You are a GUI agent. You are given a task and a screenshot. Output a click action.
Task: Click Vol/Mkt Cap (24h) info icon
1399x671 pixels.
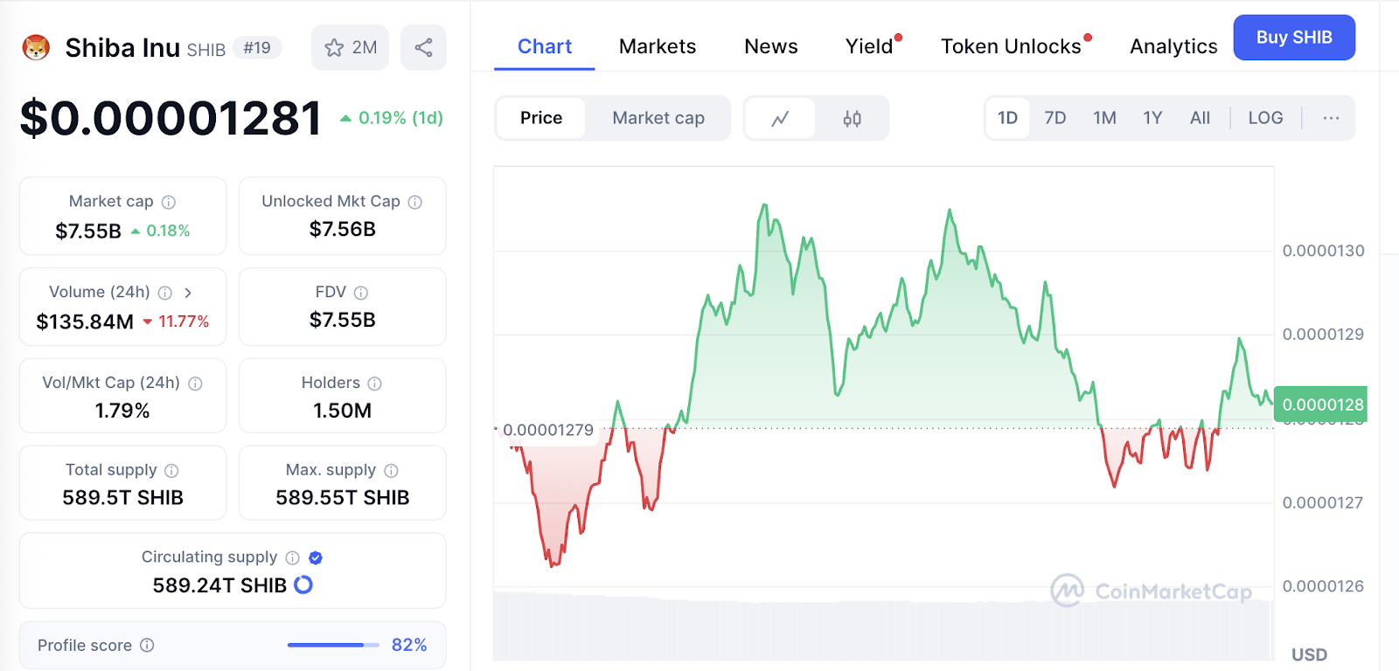pos(195,384)
